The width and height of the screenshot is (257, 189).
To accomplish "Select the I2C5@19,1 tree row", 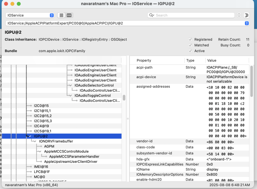I will pyautogui.click(x=62, y=131).
